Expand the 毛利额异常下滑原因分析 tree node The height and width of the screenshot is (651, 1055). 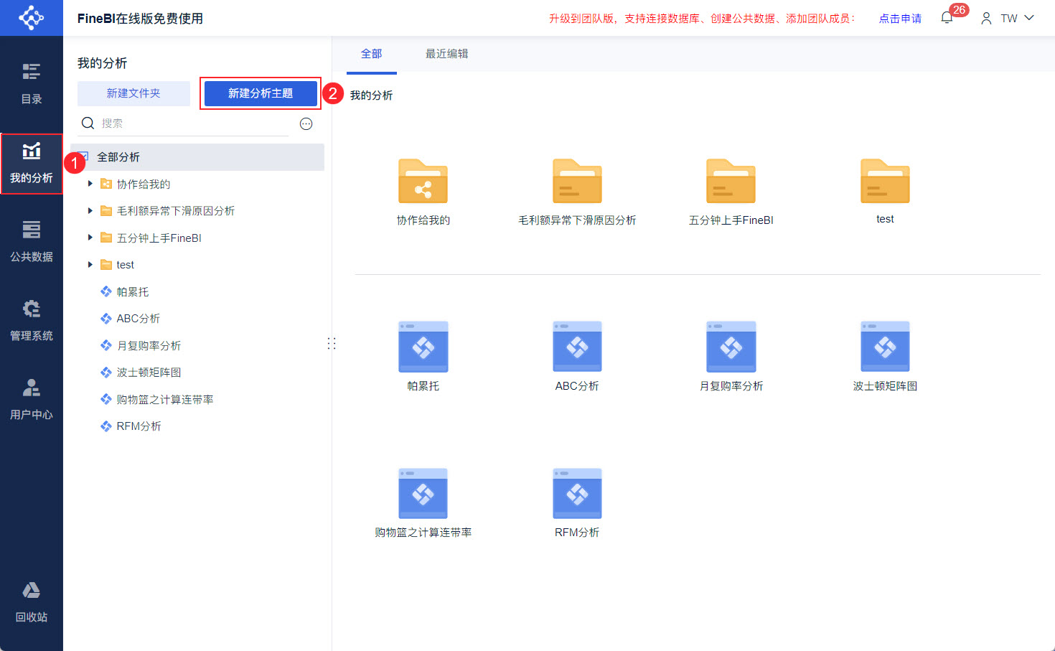pos(90,211)
